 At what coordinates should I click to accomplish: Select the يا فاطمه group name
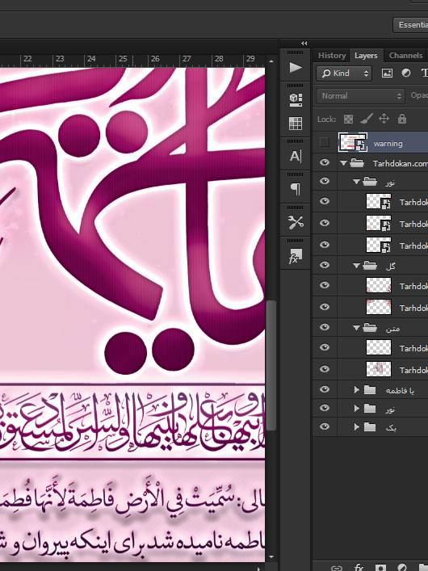400,391
